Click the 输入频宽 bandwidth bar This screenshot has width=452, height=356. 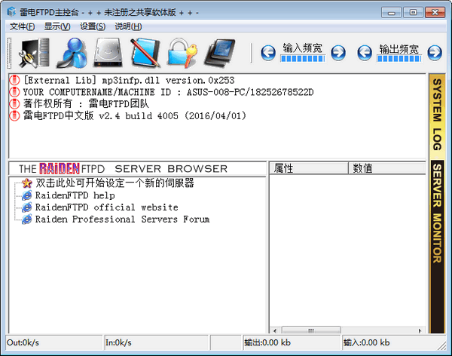tap(303, 58)
